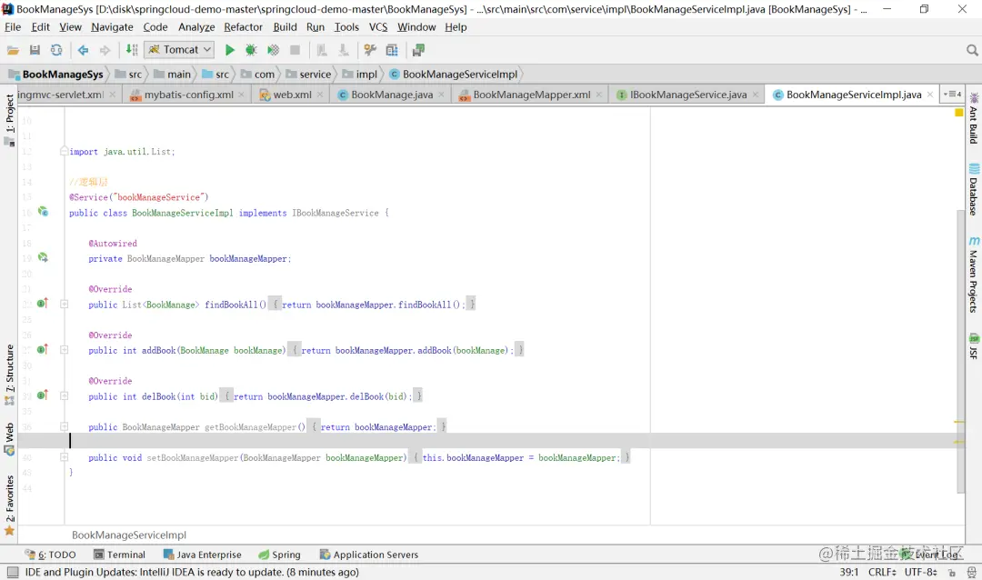Screen dimensions: 982x580
Task: Open the Application Servers tool window
Action: [x=369, y=555]
